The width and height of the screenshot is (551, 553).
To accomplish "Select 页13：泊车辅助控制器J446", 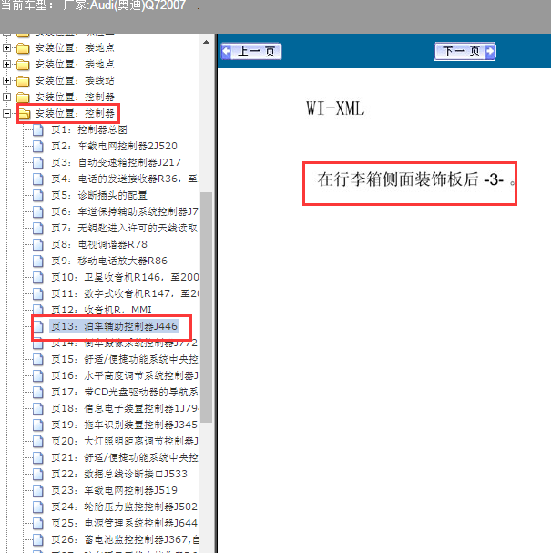I will tap(114, 326).
